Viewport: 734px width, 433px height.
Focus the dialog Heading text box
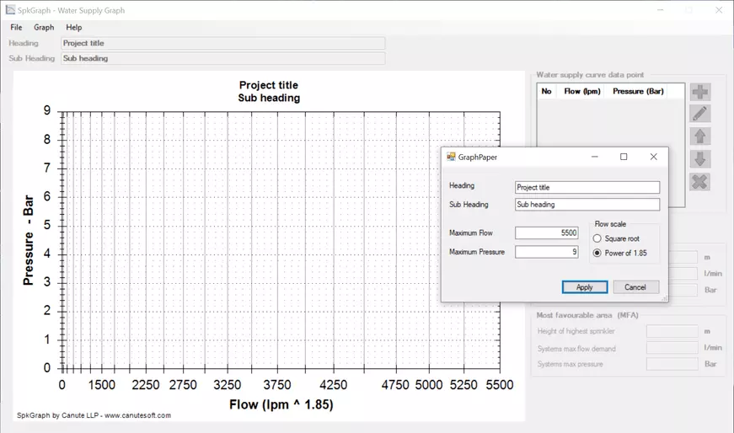click(587, 188)
